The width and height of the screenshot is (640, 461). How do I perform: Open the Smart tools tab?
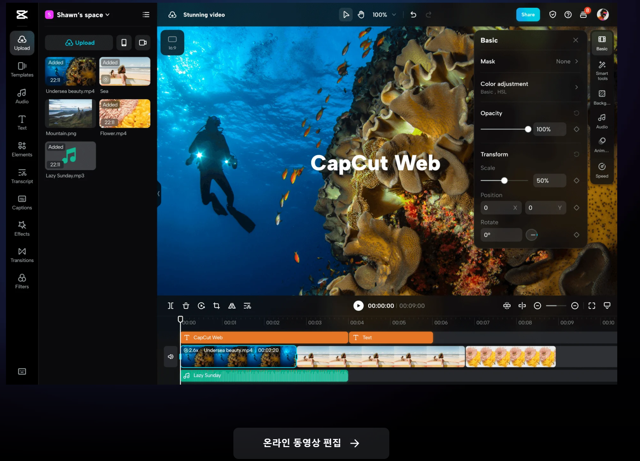[602, 71]
